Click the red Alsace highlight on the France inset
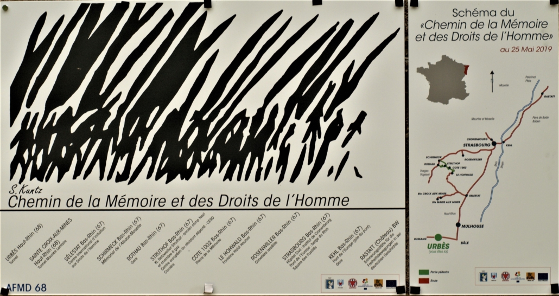The height and width of the screenshot is (296, 559). coord(466,71)
